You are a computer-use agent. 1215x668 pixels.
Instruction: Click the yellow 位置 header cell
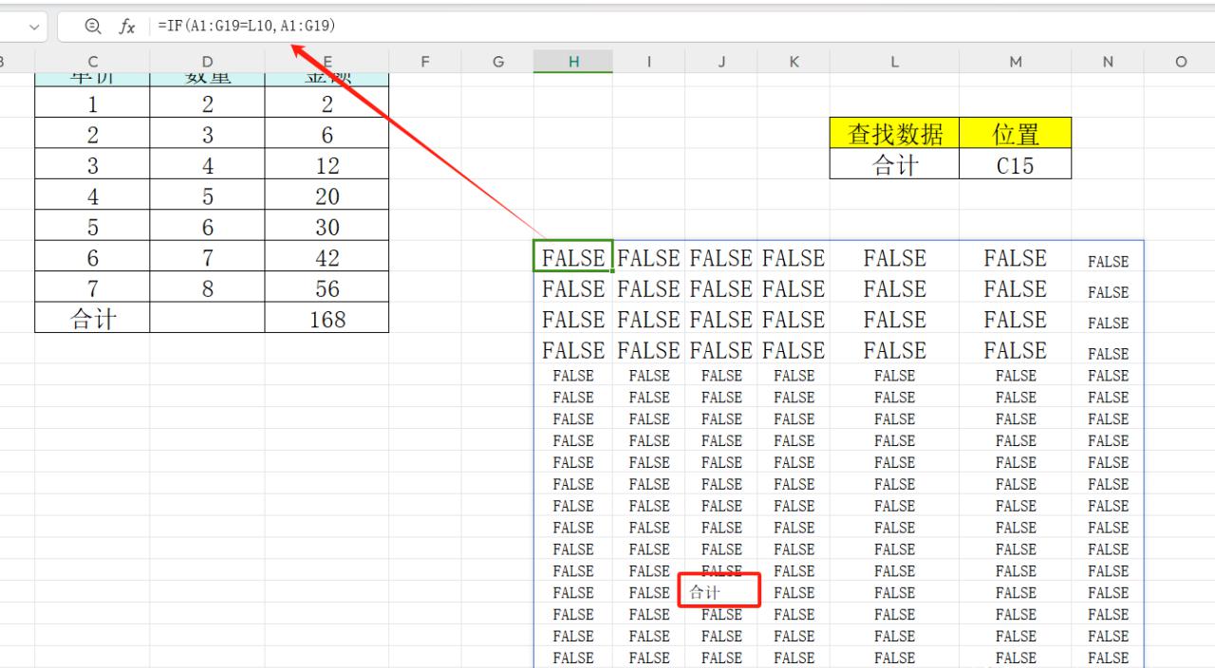tap(1016, 134)
